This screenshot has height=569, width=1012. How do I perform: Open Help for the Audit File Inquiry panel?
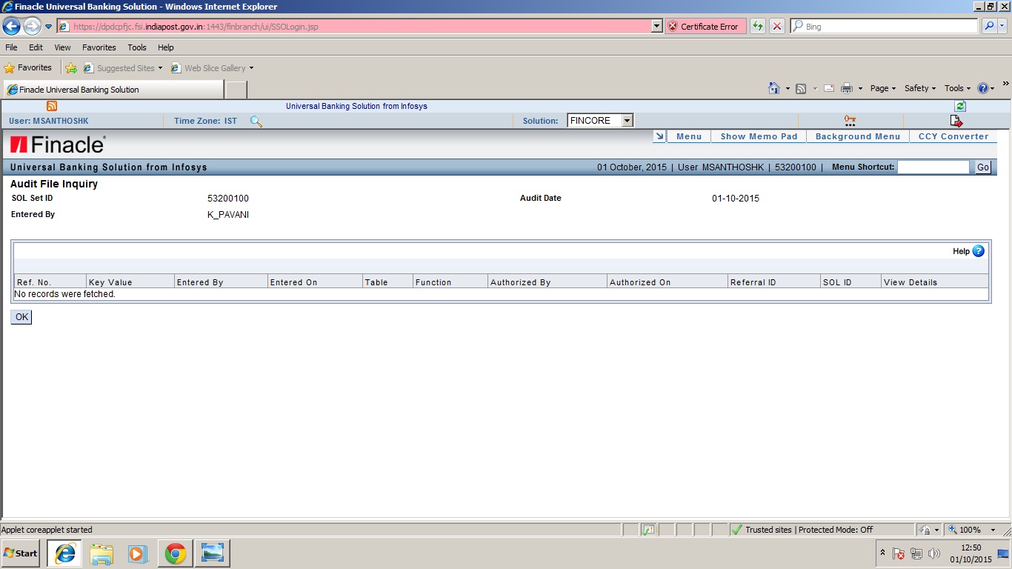point(977,251)
